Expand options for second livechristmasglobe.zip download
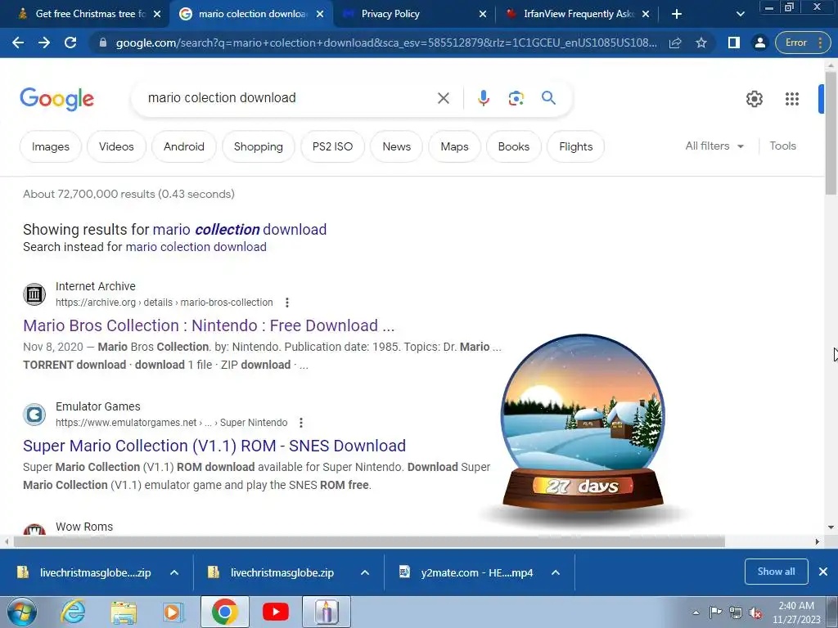The height and width of the screenshot is (628, 838). click(x=365, y=572)
